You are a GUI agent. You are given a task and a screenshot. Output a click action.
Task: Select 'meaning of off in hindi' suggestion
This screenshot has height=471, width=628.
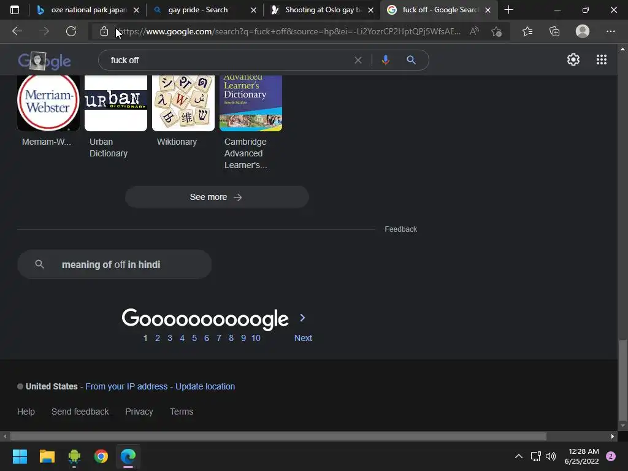[114, 264]
